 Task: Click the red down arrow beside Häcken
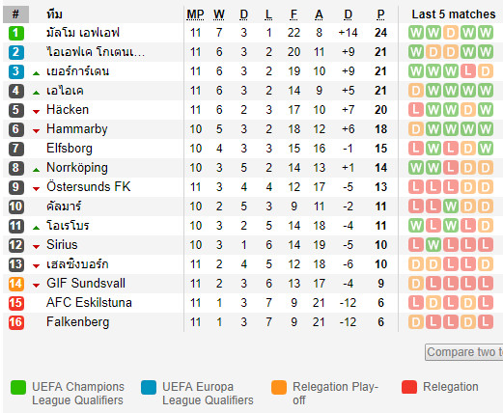[x=36, y=112]
